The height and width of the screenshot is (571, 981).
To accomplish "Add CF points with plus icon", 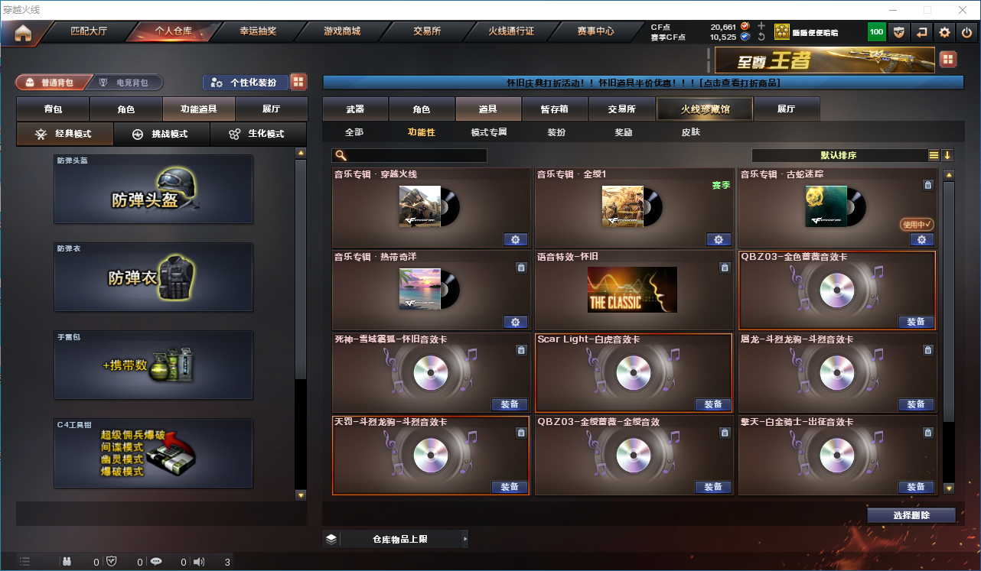I will [x=761, y=26].
